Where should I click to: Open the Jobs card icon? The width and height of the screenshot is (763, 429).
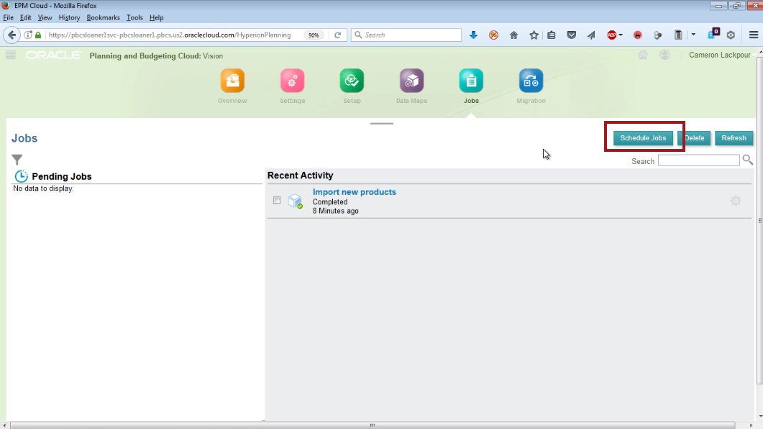click(x=471, y=81)
